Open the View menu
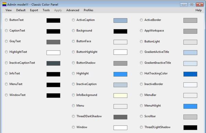The height and width of the screenshot is (133, 206). tap(9, 10)
